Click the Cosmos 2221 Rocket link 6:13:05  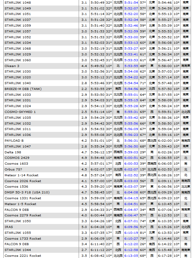tap(131, 256)
